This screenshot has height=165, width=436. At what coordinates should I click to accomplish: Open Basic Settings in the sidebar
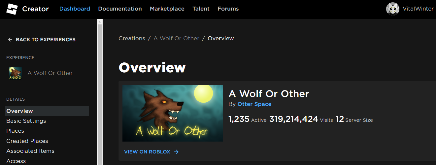[26, 121]
